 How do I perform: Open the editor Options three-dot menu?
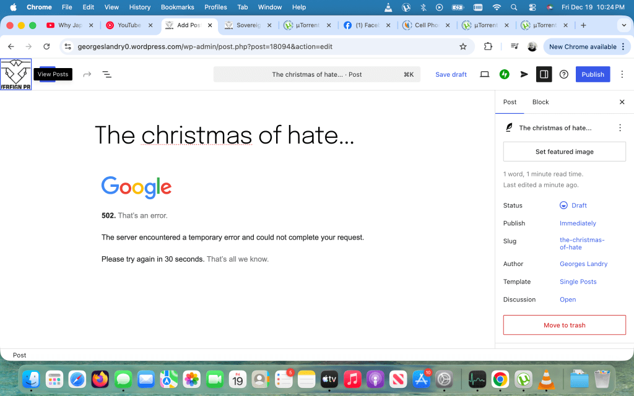(x=623, y=74)
